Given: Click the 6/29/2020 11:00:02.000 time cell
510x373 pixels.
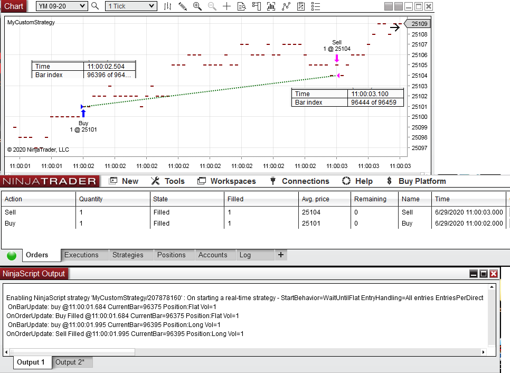Looking at the screenshot, I should pyautogui.click(x=469, y=223).
